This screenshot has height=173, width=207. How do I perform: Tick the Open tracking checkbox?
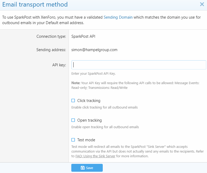click(x=73, y=120)
